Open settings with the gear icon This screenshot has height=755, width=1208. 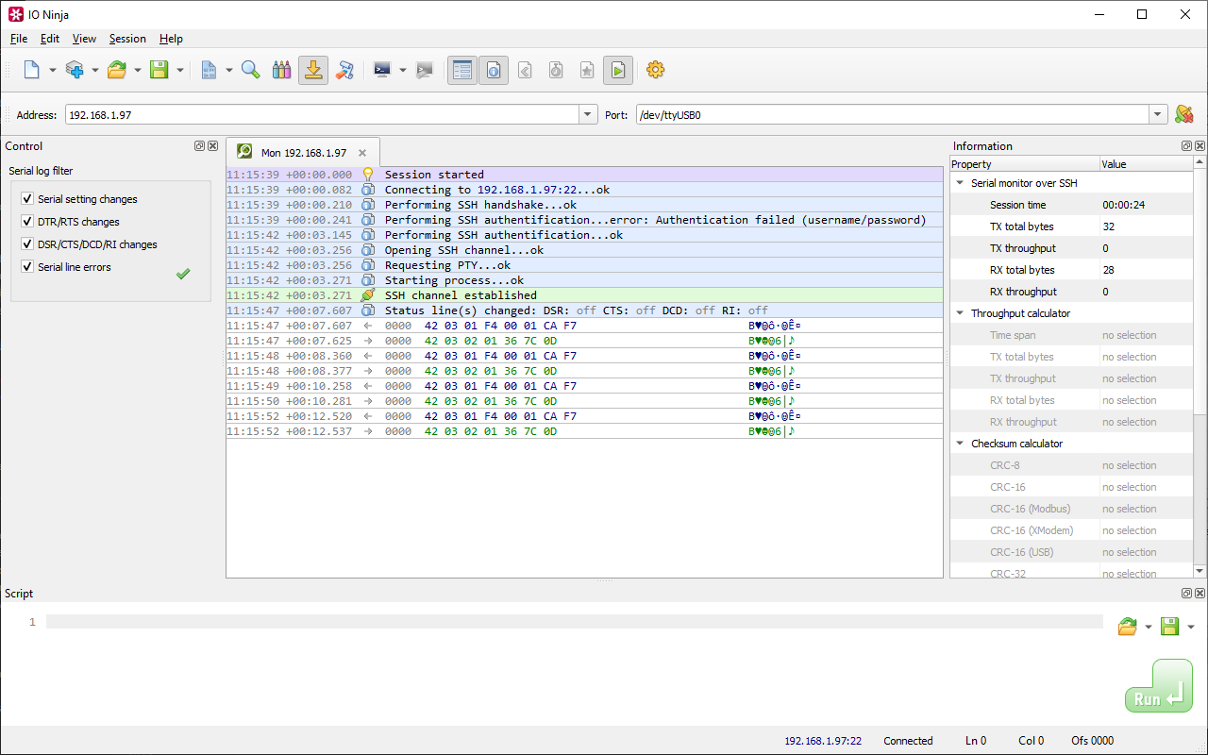pos(656,70)
